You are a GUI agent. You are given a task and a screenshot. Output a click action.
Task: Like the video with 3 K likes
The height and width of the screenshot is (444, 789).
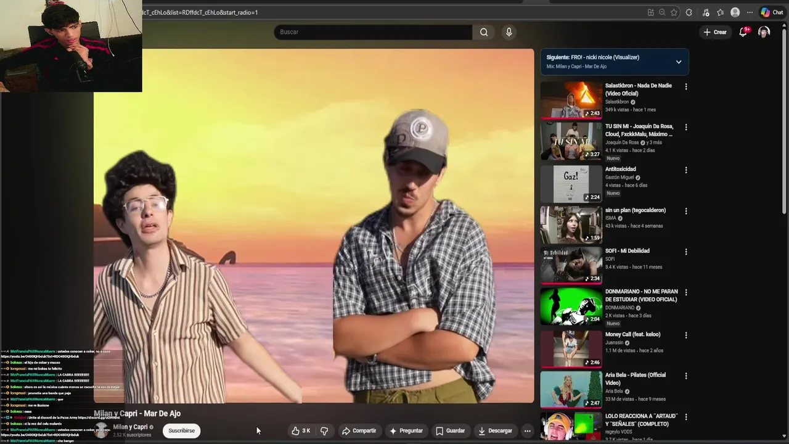tap(301, 430)
